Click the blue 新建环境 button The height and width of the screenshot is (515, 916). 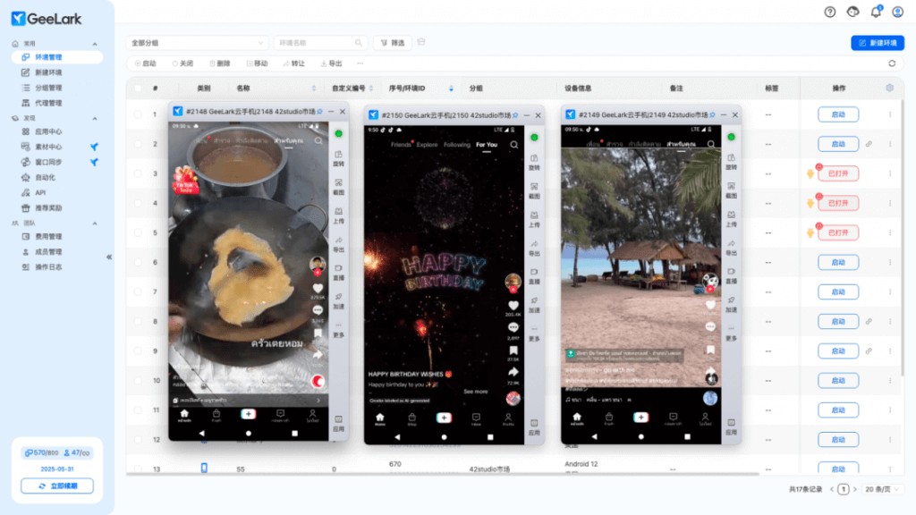(877, 42)
